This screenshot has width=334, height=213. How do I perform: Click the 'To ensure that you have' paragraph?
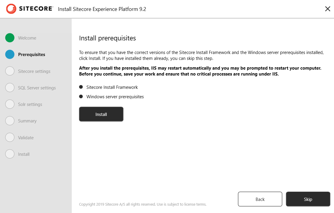[x=201, y=55]
